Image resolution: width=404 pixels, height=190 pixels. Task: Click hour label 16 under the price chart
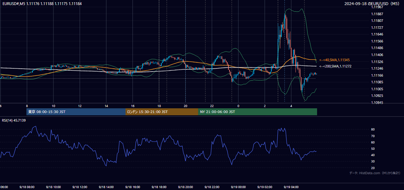click(x=133, y=106)
